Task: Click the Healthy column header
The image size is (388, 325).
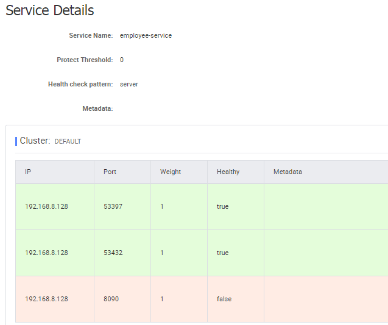Action: tap(228, 172)
